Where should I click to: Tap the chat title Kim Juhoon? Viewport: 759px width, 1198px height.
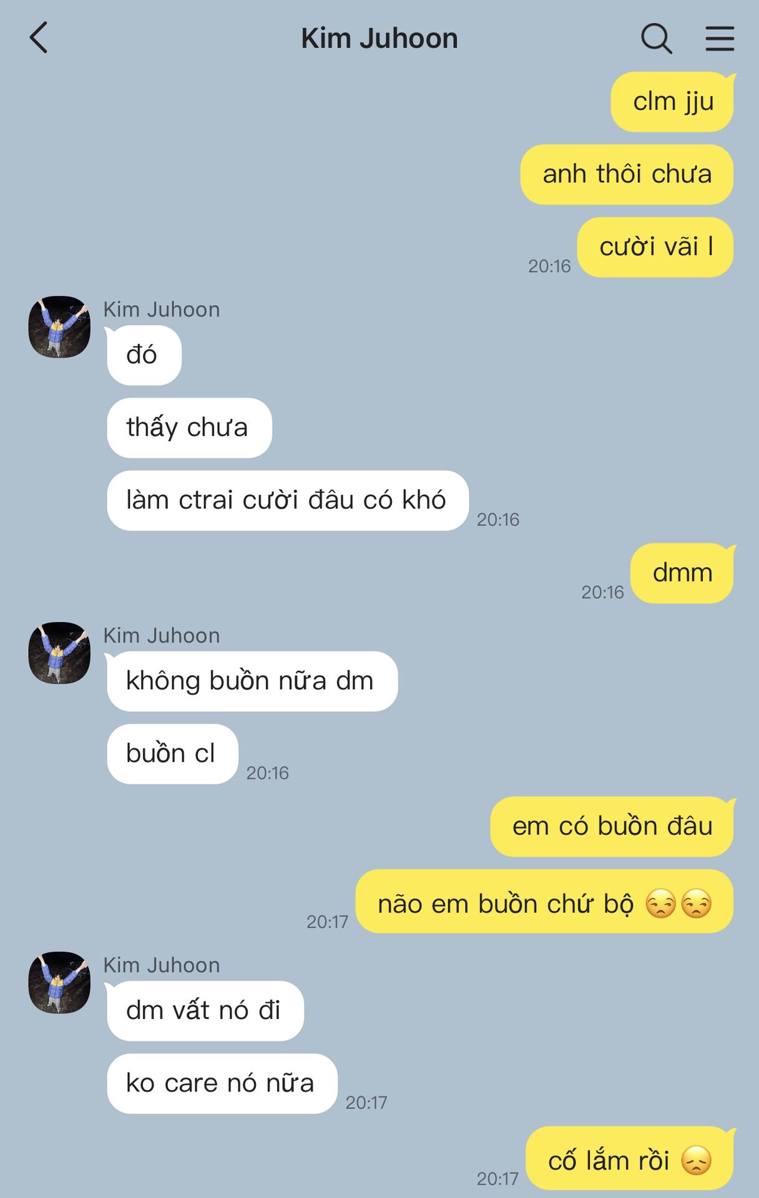(x=379, y=39)
